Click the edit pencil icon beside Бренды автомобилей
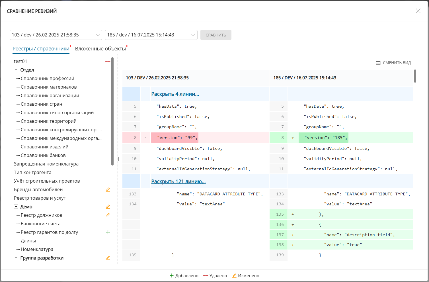429x282 pixels. pyautogui.click(x=108, y=190)
